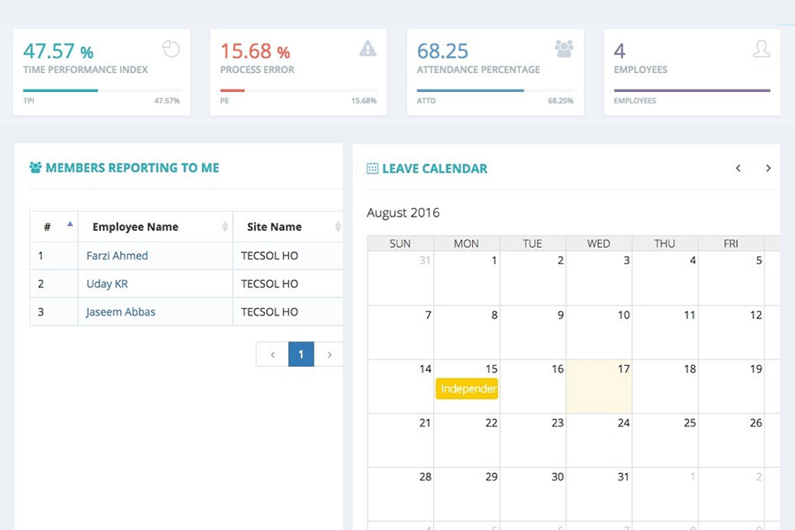
Task: Go to previous month in Leave Calendar
Action: click(x=738, y=168)
